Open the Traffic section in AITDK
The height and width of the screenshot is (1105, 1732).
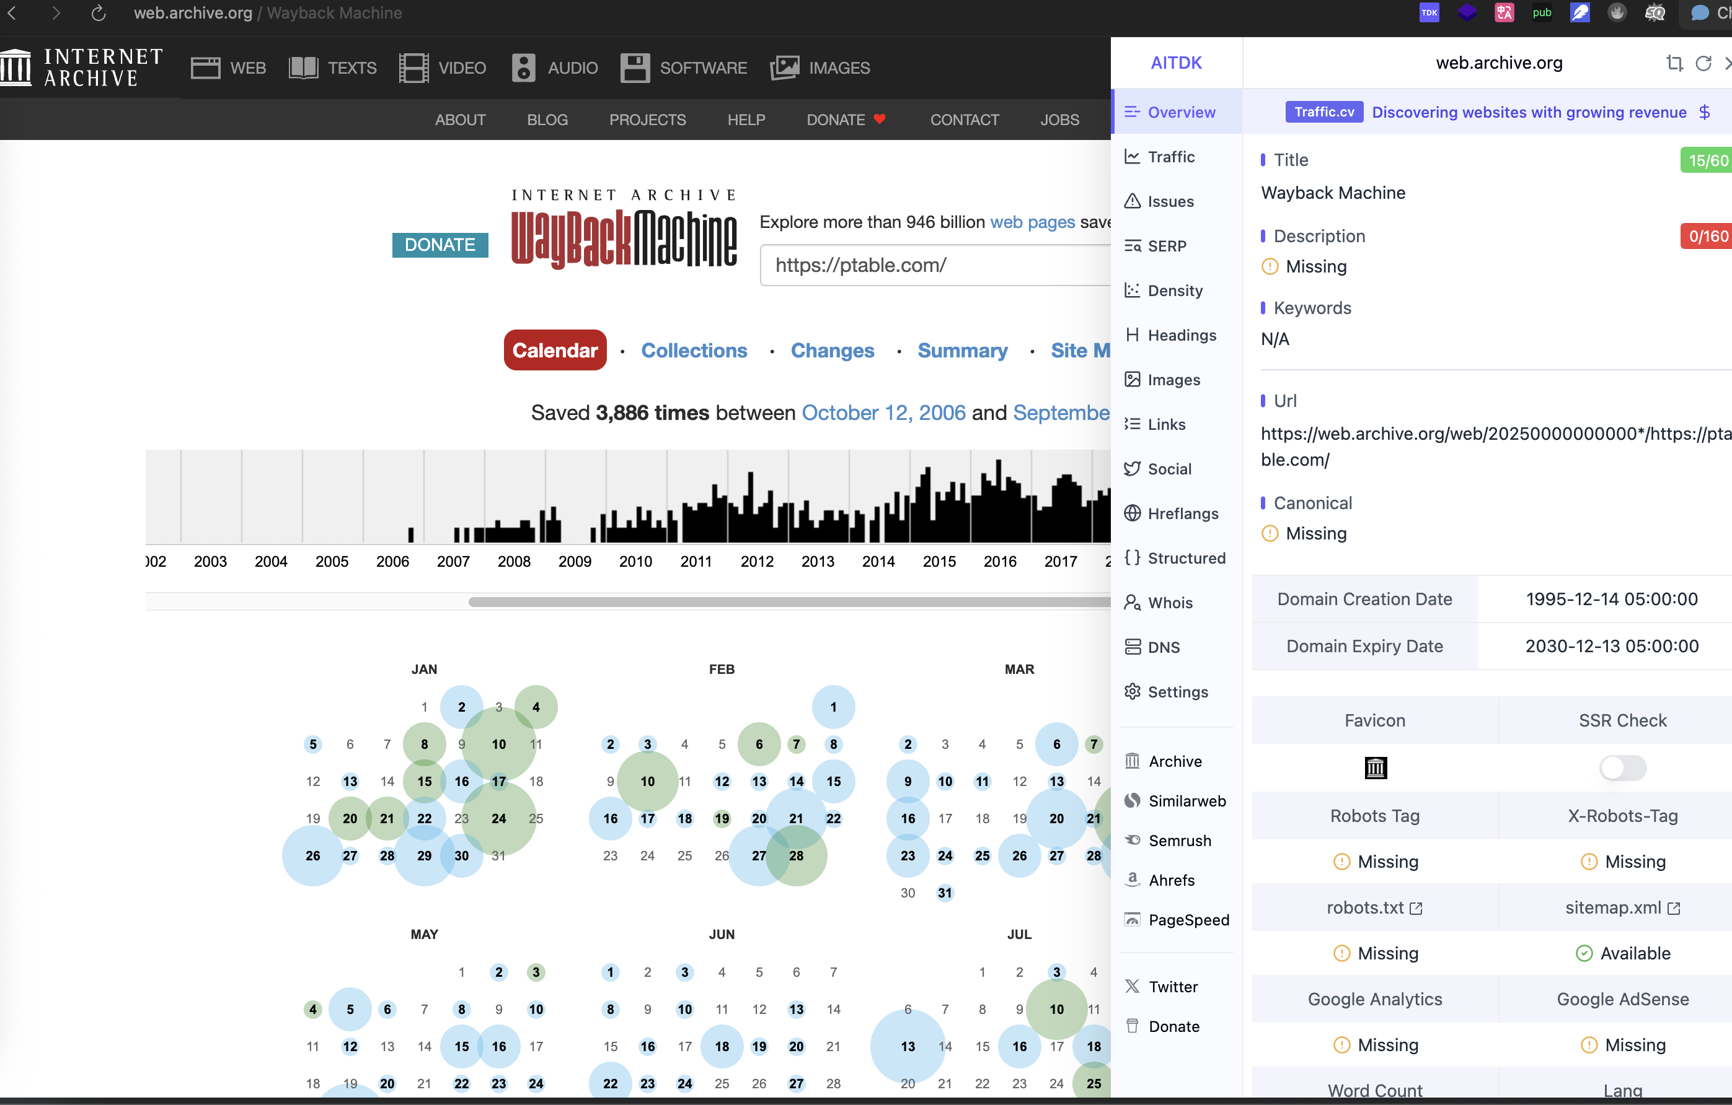[1177, 157]
